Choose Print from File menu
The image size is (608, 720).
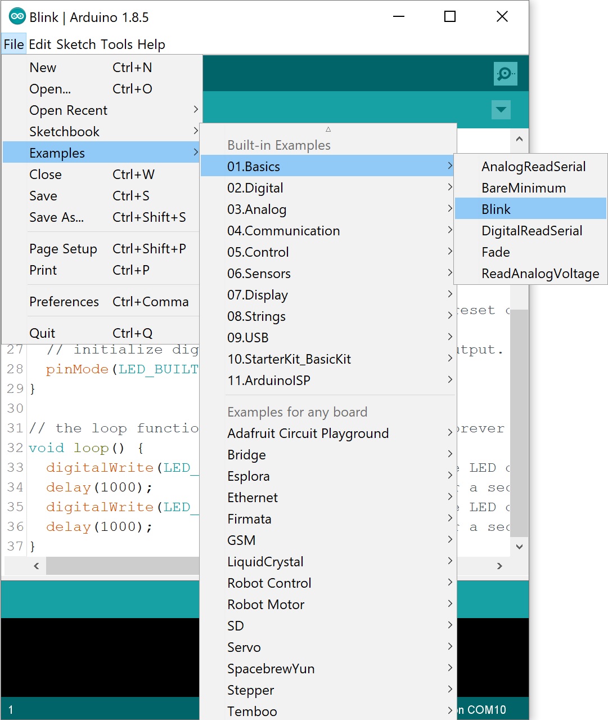pos(101,270)
